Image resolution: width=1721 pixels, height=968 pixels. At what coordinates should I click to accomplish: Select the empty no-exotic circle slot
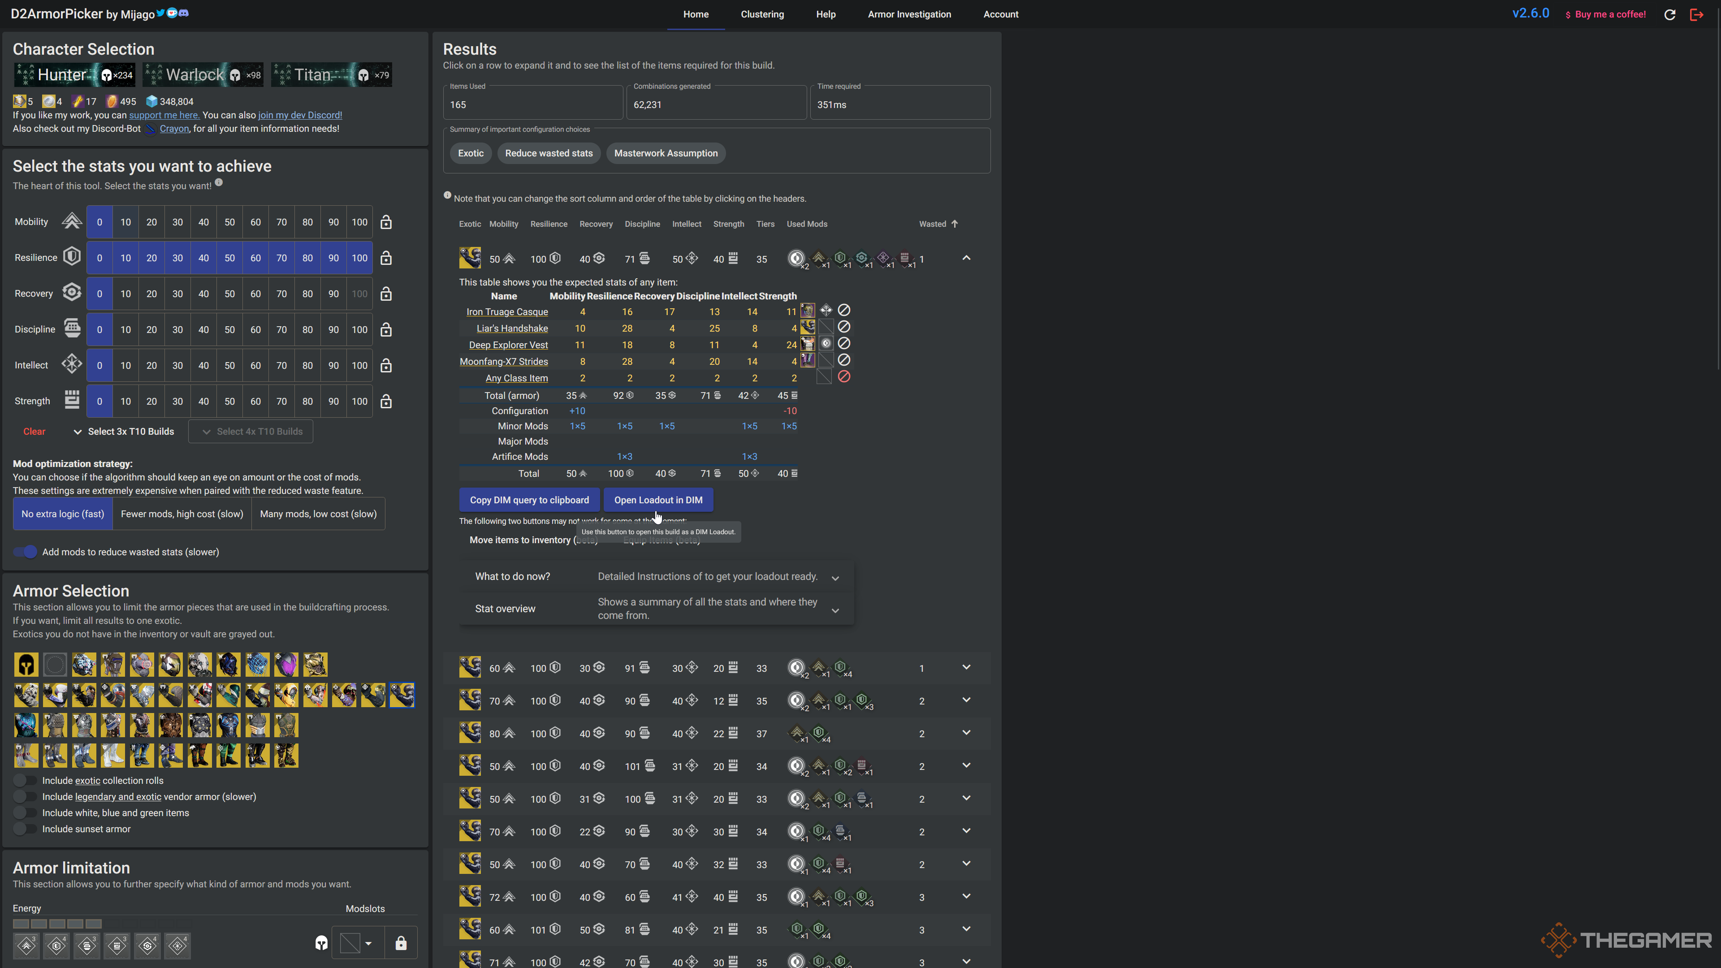[56, 665]
